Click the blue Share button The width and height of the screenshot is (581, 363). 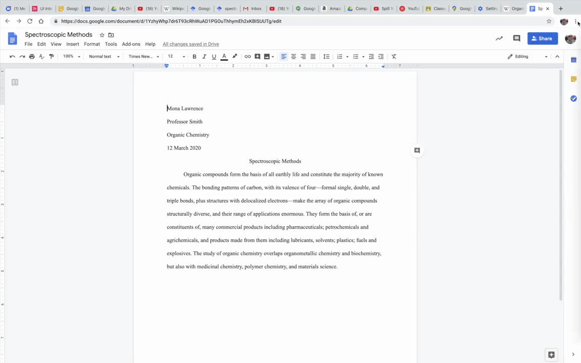pos(542,38)
